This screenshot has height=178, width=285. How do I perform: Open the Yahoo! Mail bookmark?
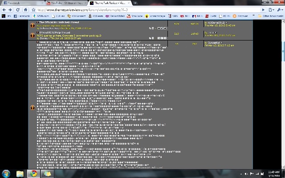click(115, 16)
